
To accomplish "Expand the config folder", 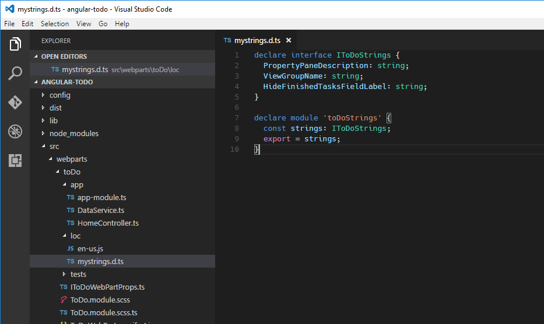I will pyautogui.click(x=43, y=95).
